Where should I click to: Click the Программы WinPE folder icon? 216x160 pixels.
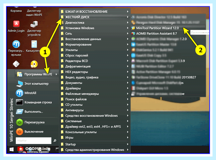coord(20,74)
